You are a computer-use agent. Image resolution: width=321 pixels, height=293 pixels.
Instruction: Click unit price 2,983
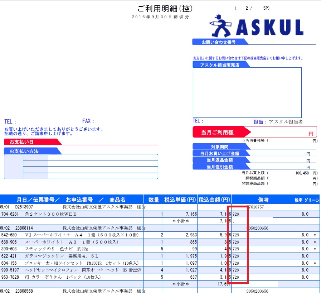[191, 235]
